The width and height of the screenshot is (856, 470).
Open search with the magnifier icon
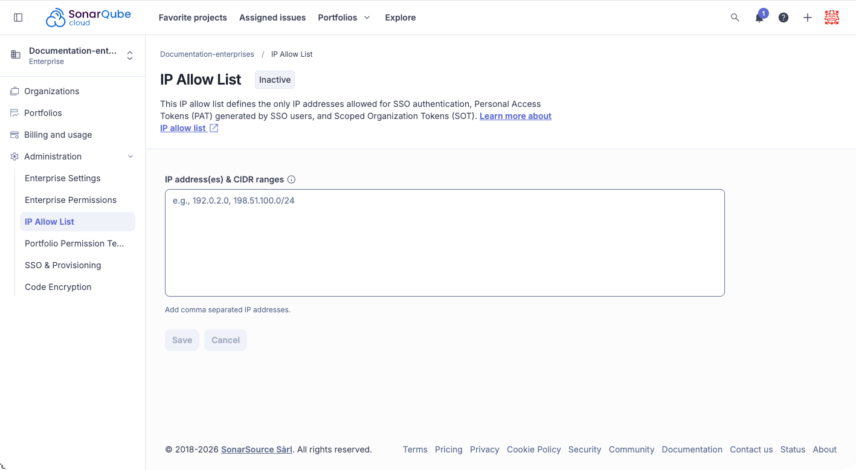click(x=735, y=18)
